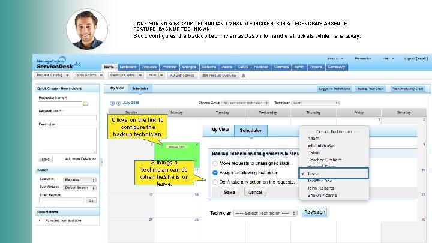Viewport: 432px width, 243px height.
Task: Choose Adam from technician list
Action: click(313, 139)
